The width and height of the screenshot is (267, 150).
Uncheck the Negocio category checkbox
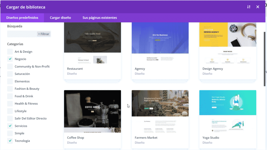pos(10,59)
